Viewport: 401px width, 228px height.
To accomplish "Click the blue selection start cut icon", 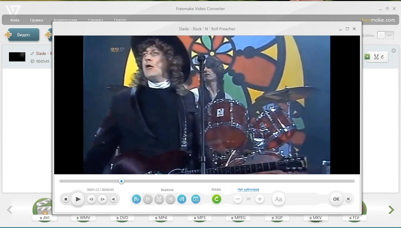I will point(136,199).
